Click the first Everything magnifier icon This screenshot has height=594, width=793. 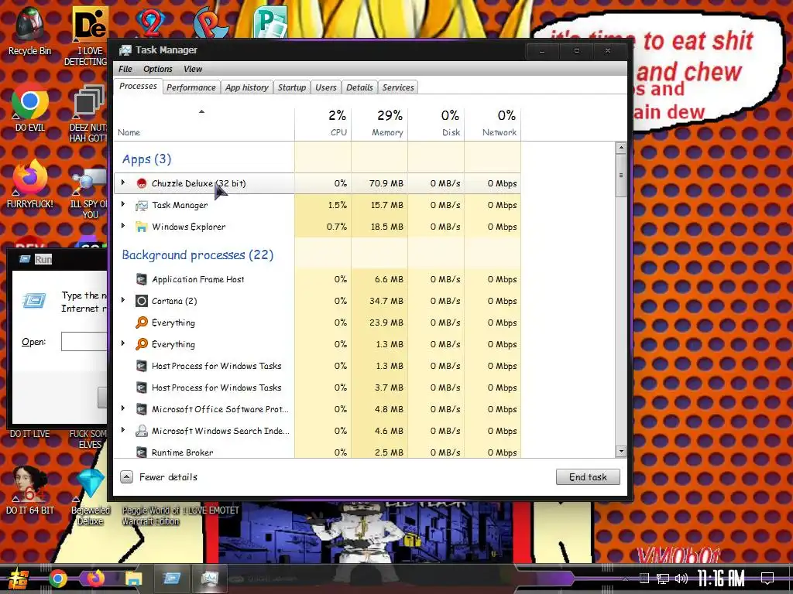pos(142,323)
